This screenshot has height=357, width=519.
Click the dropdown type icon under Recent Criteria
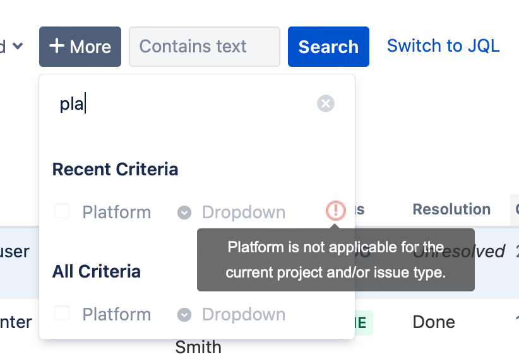click(x=184, y=212)
